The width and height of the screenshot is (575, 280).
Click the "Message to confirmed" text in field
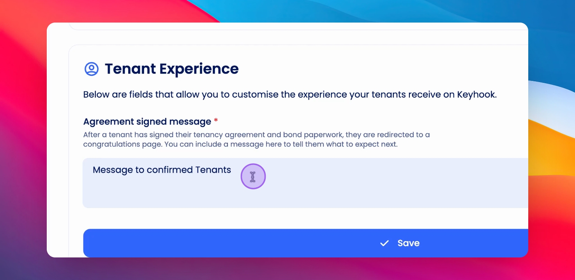coord(143,170)
